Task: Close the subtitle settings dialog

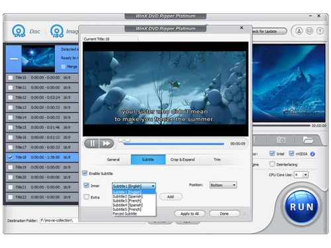Action: [242, 28]
